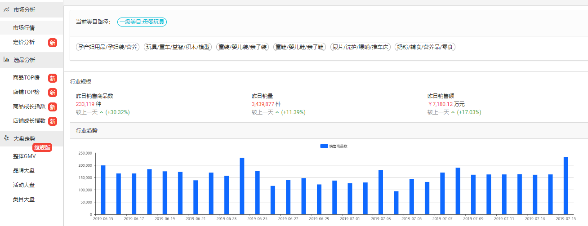This screenshot has height=226, width=588.
Task: Select the 童装/婴儿装/亲子装 category tag
Action: pos(243,47)
